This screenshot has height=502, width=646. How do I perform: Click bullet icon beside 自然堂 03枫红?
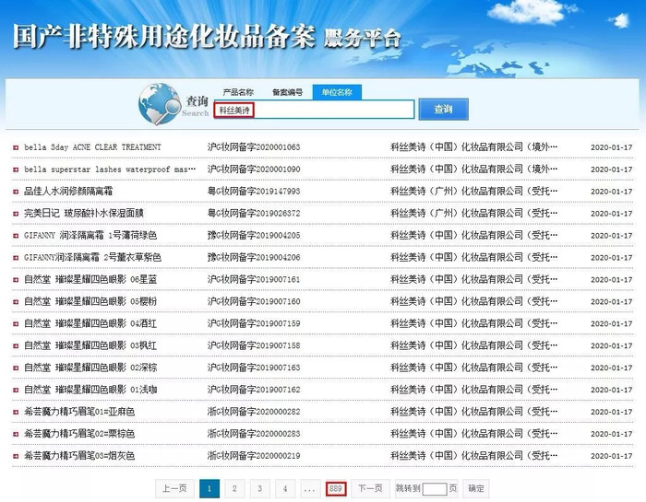[x=16, y=345]
